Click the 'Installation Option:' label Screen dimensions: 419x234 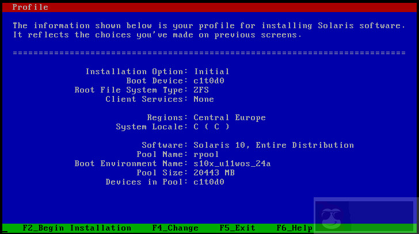[x=137, y=71]
